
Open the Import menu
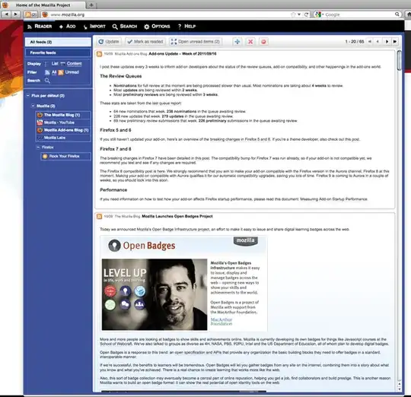point(94,26)
